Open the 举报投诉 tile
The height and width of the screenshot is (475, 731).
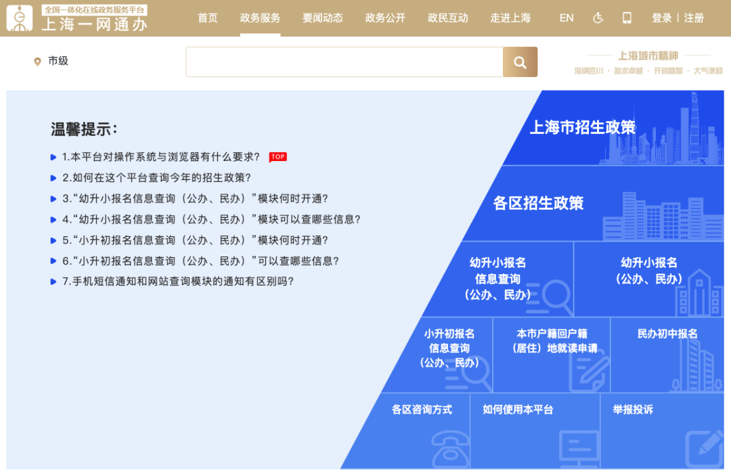(x=663, y=431)
